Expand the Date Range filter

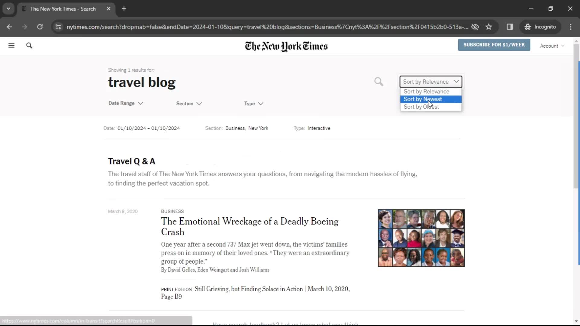(x=125, y=103)
